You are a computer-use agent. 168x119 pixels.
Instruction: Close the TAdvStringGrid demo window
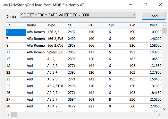pyautogui.click(x=160, y=5)
